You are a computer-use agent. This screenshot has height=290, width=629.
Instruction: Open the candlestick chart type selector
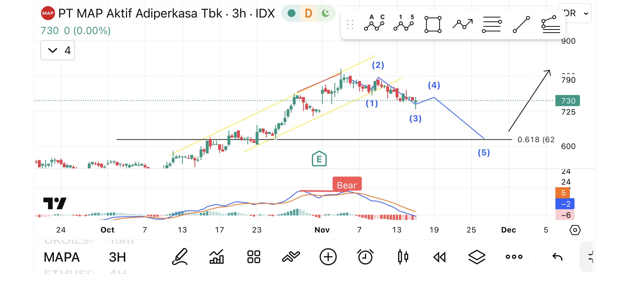[x=403, y=257]
